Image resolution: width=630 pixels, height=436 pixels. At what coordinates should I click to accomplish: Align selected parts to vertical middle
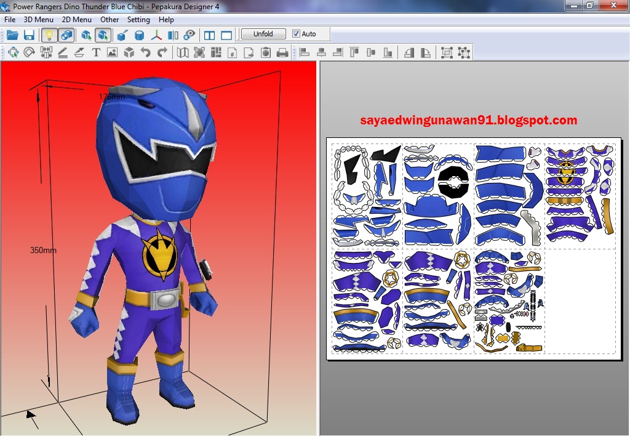pos(371,52)
